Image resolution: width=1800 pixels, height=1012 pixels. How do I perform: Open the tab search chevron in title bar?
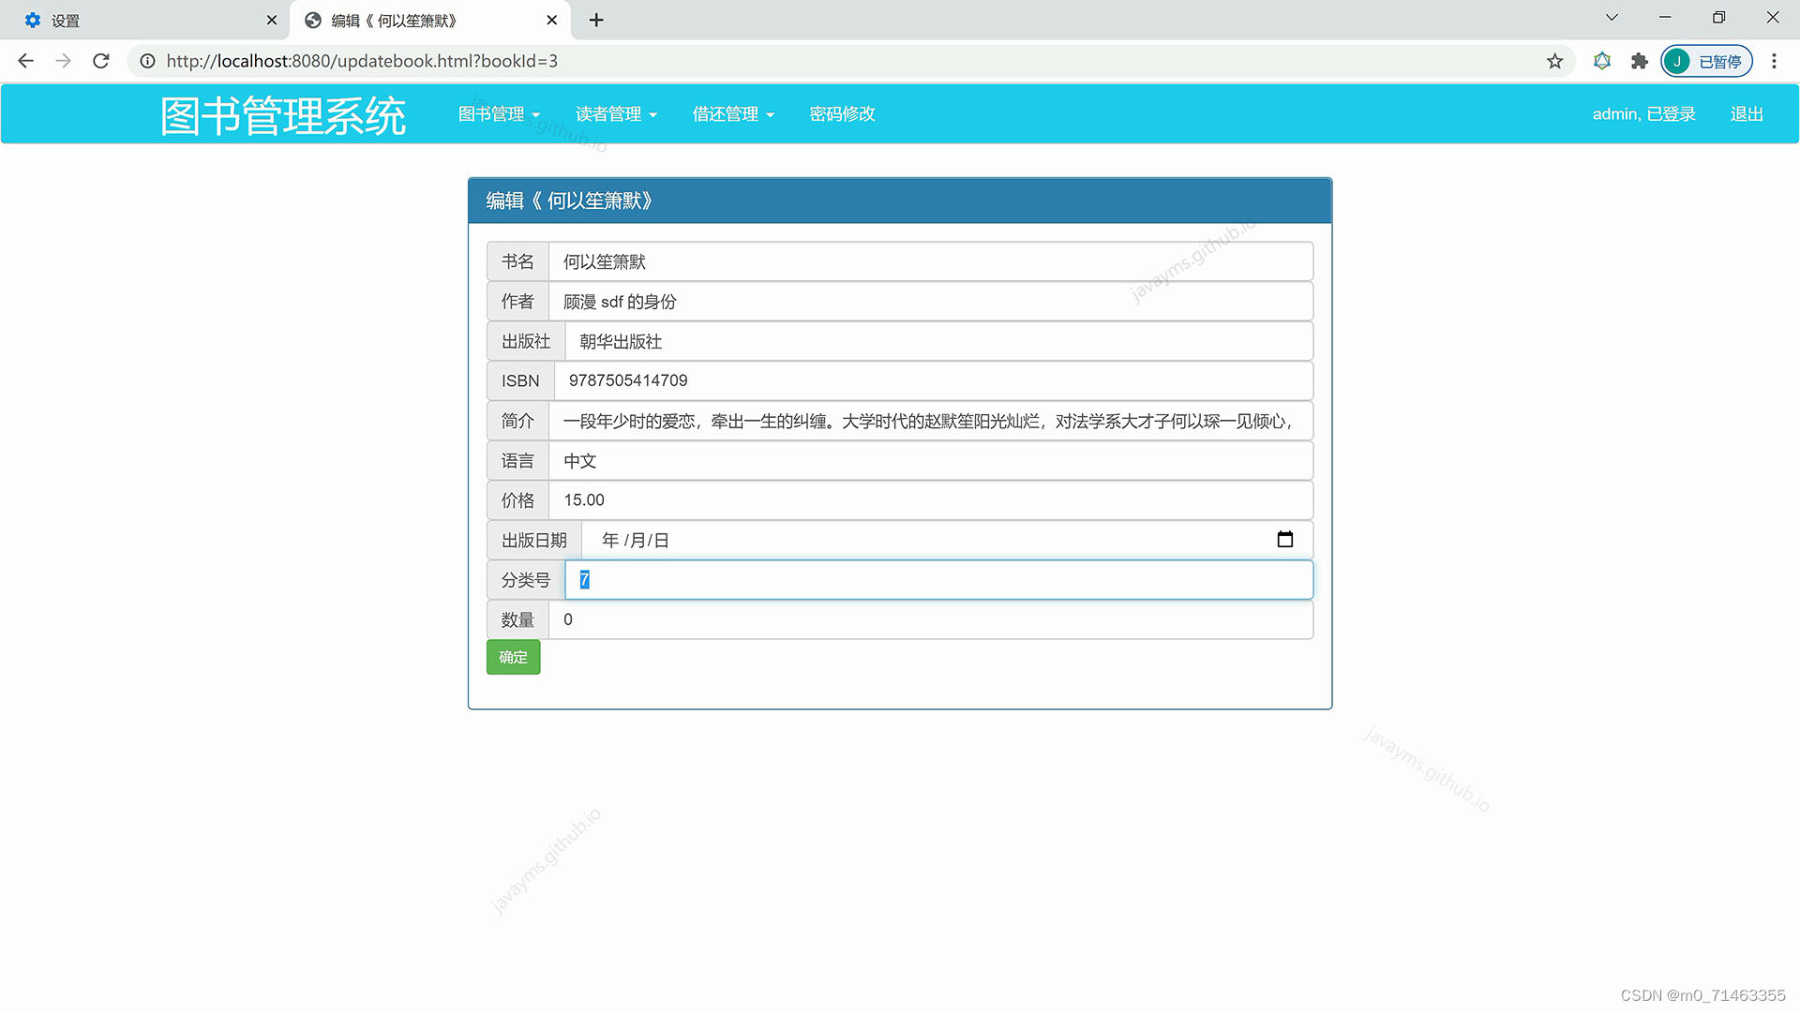1612,18
